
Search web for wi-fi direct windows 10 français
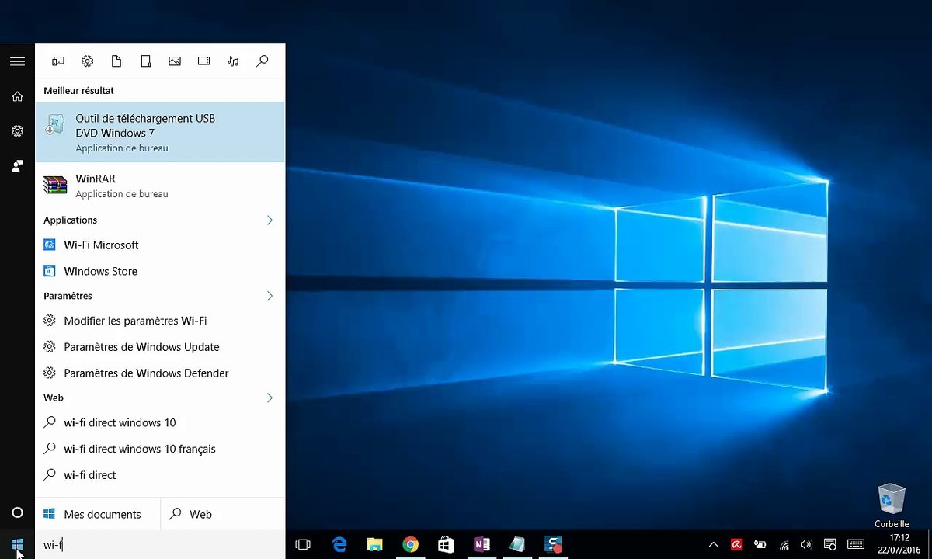pos(160,449)
